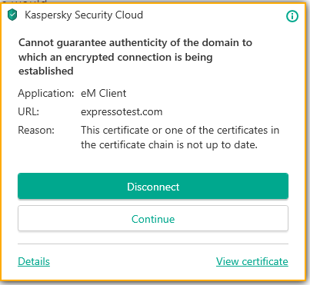Open the Details link
This screenshot has width=310, height=285.
tap(34, 261)
